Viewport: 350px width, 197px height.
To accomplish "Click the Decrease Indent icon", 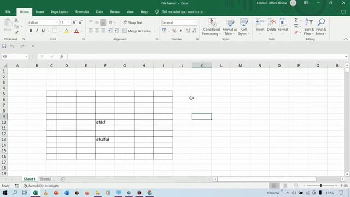I will tap(110, 31).
